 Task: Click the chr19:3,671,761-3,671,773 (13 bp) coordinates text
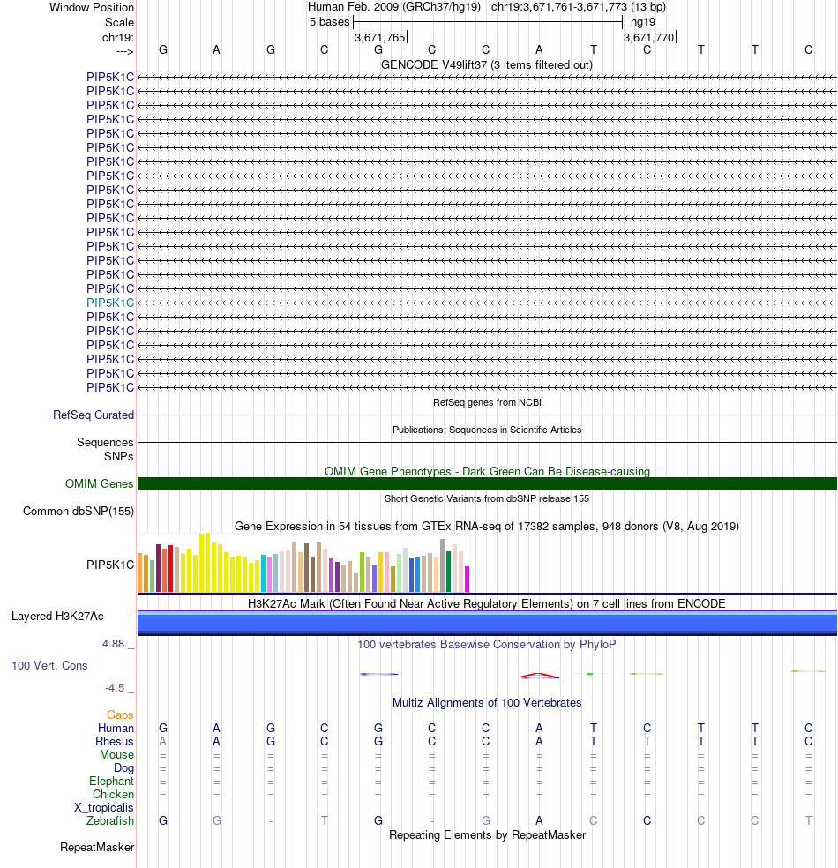[579, 7]
